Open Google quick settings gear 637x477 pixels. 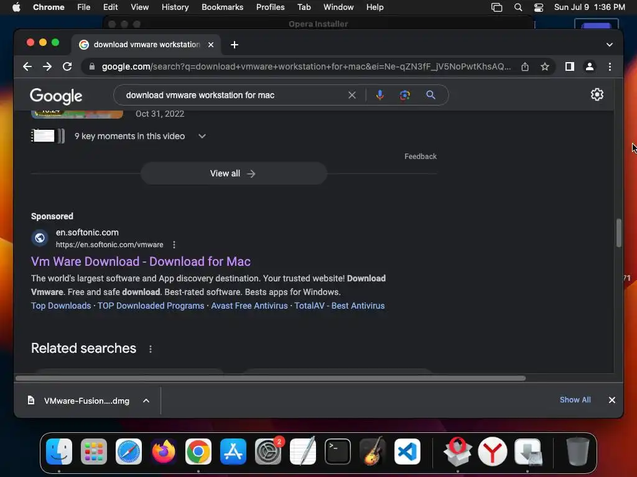(x=597, y=94)
